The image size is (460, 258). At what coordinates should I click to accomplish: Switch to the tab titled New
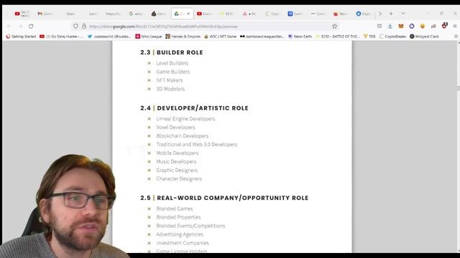pos(340,14)
